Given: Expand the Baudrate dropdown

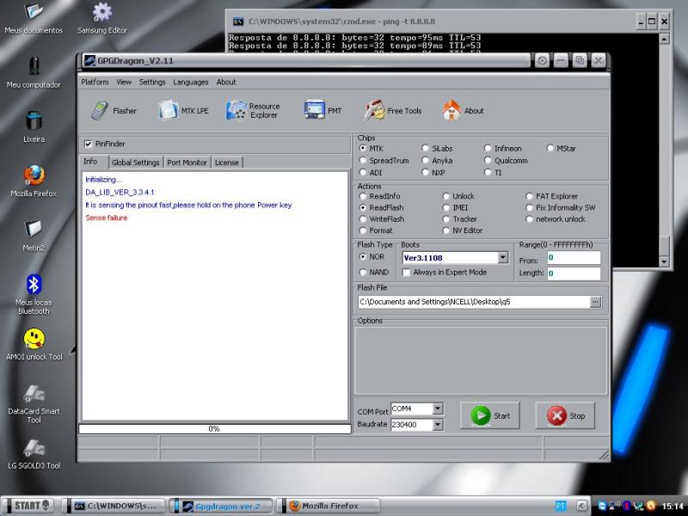Looking at the screenshot, I should click(438, 424).
